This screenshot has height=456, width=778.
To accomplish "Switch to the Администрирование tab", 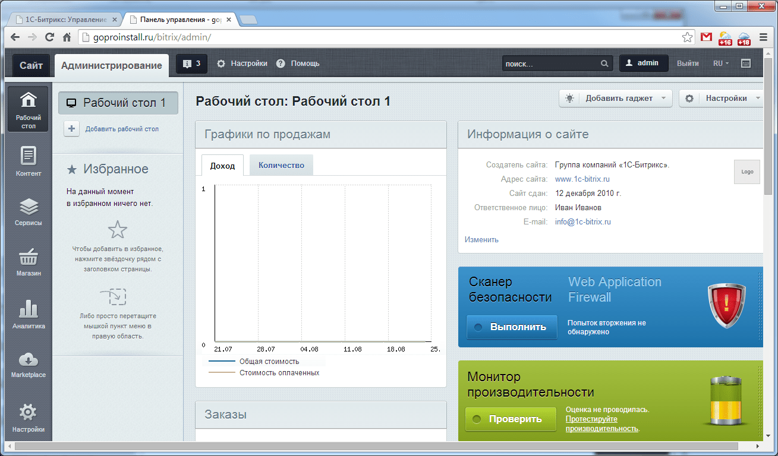I will coord(111,65).
